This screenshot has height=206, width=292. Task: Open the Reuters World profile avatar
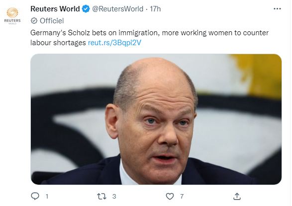[12, 16]
